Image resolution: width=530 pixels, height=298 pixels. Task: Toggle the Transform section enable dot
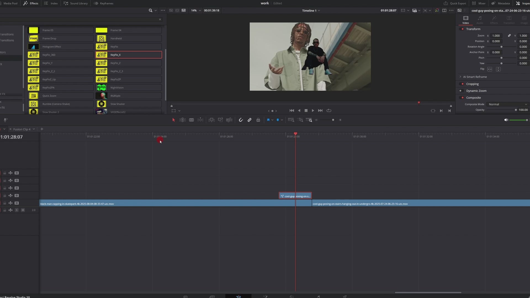[463, 29]
